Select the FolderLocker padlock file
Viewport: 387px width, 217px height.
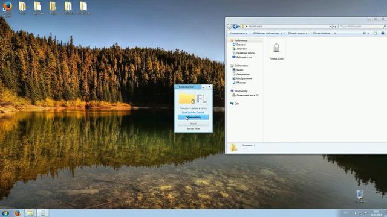point(276,49)
